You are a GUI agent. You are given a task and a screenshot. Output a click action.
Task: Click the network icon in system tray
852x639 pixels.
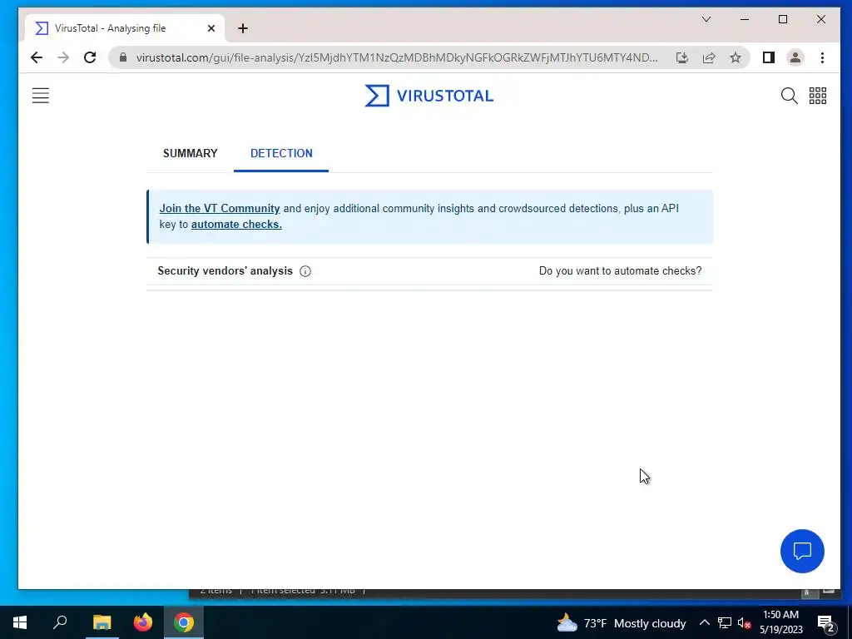[x=725, y=622]
